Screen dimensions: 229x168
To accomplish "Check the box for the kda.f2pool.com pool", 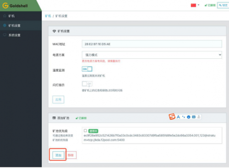I will click(x=85, y=131).
